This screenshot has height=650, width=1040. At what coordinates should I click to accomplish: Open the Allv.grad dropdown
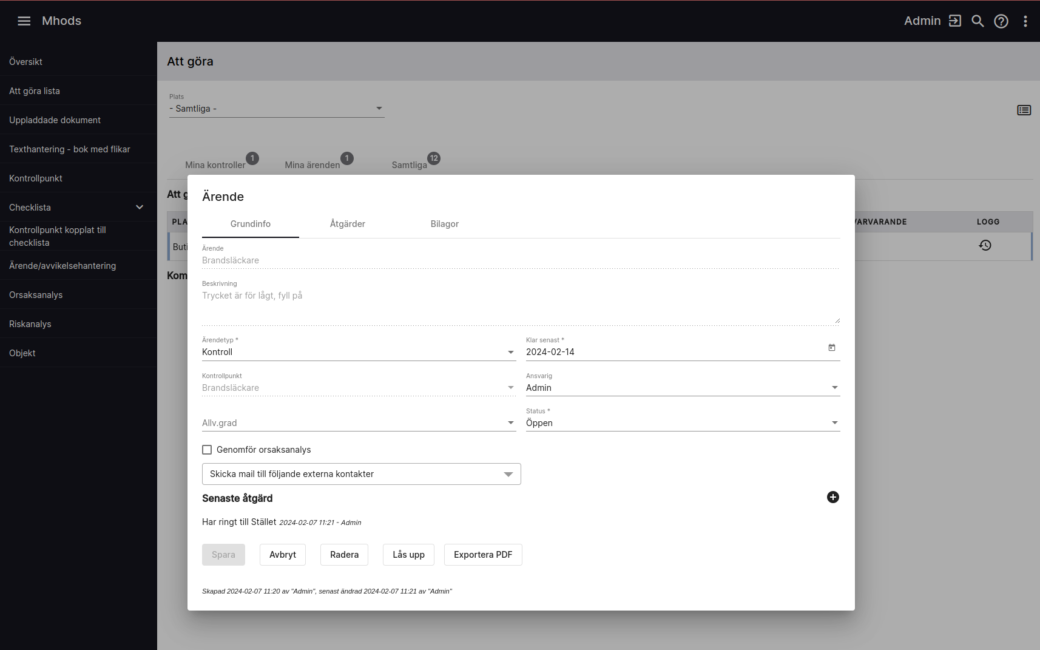pyautogui.click(x=359, y=423)
